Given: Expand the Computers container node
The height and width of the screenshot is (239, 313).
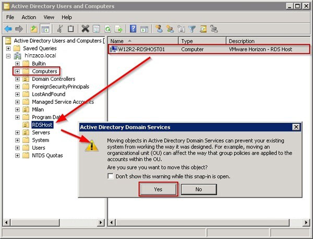Looking at the screenshot, I should (17, 71).
